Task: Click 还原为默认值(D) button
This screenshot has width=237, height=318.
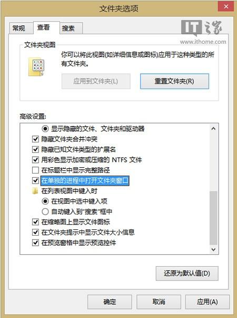Action: [x=187, y=273]
